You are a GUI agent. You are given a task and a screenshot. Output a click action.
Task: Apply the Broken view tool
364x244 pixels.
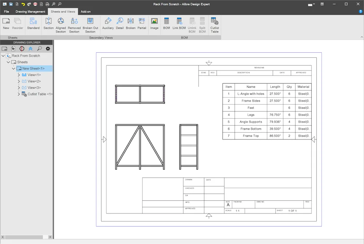click(130, 24)
